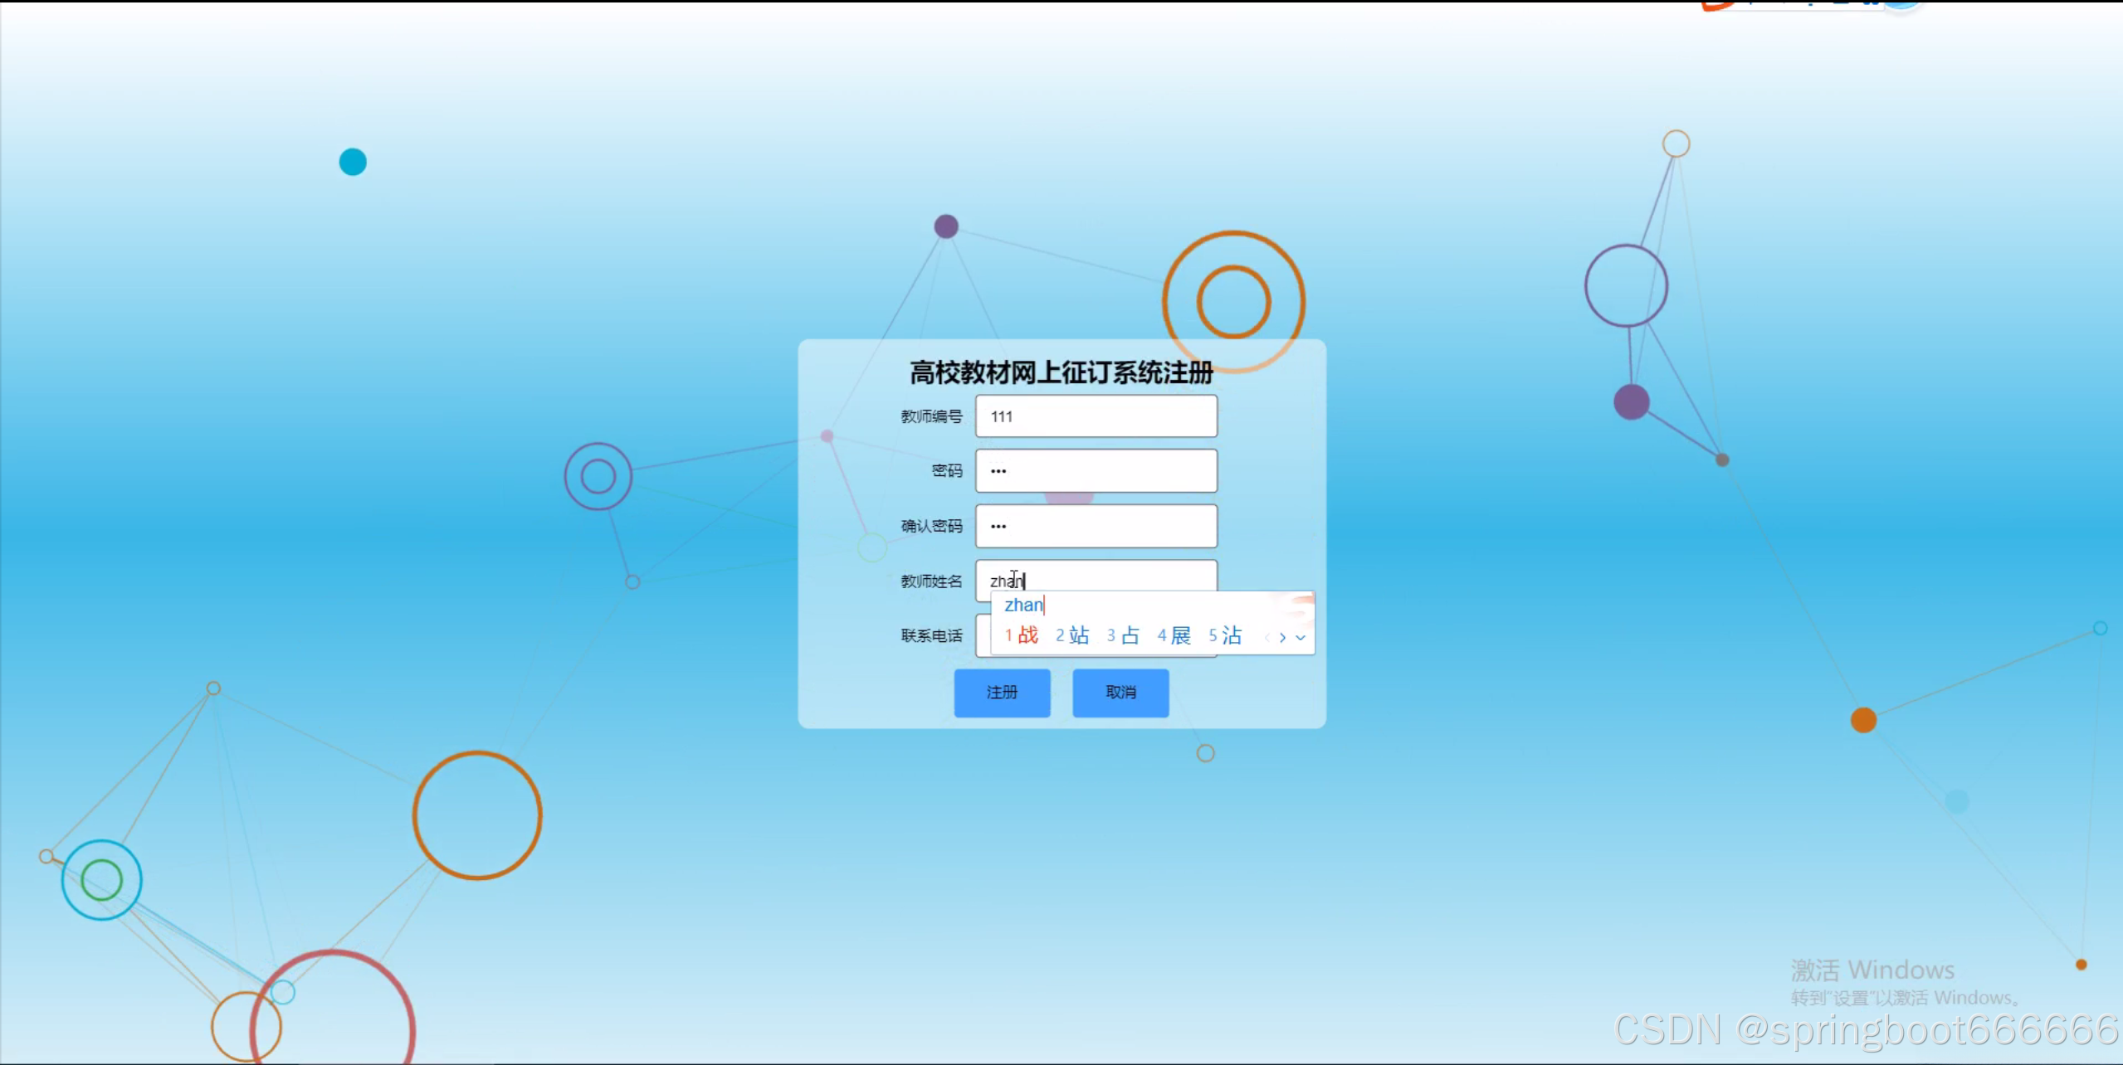Click the 教师编号 label text

click(931, 416)
